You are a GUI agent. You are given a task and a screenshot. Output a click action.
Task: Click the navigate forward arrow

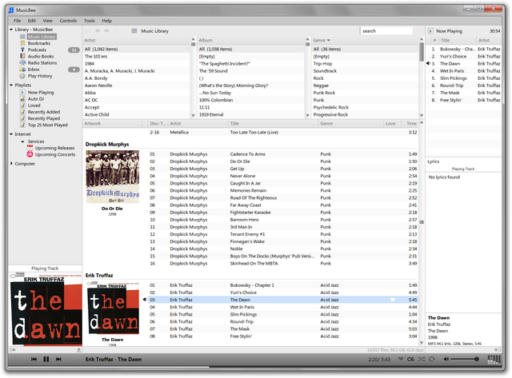click(106, 30)
